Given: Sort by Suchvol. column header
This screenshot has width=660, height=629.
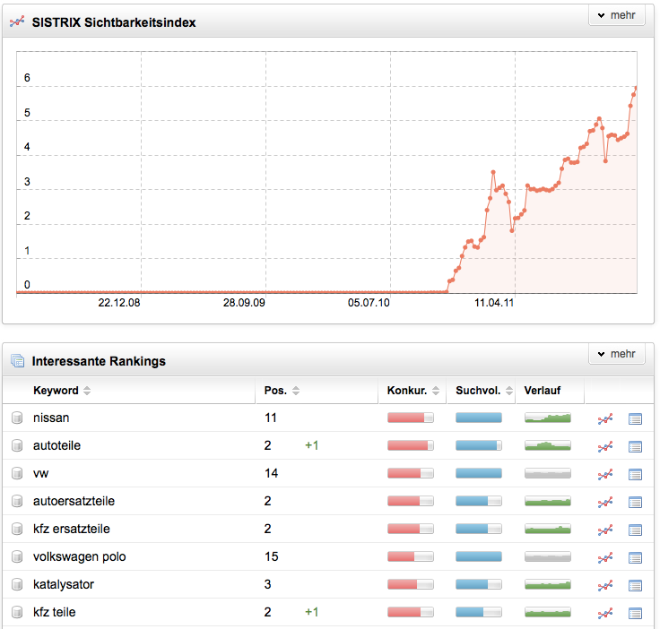Looking at the screenshot, I should (x=482, y=391).
